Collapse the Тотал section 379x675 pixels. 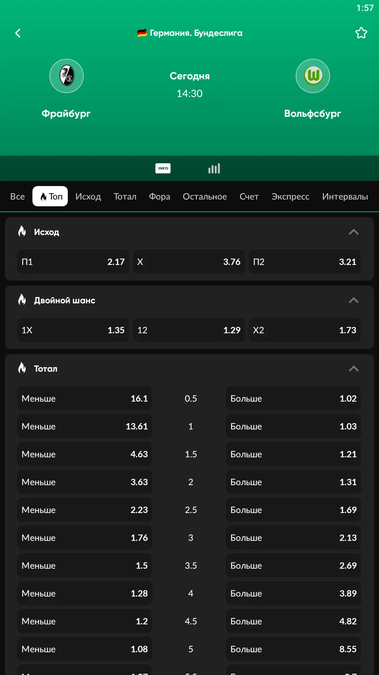point(354,369)
